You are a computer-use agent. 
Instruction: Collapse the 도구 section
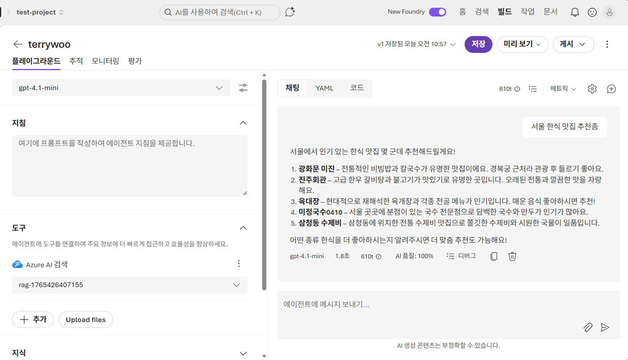(243, 228)
